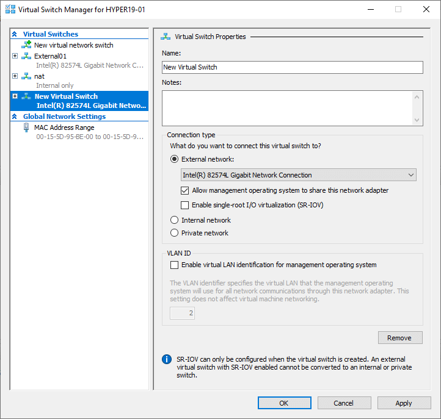Viewport: 441px width, 419px height.
Task: Click the Cancel button
Action: tap(344, 403)
